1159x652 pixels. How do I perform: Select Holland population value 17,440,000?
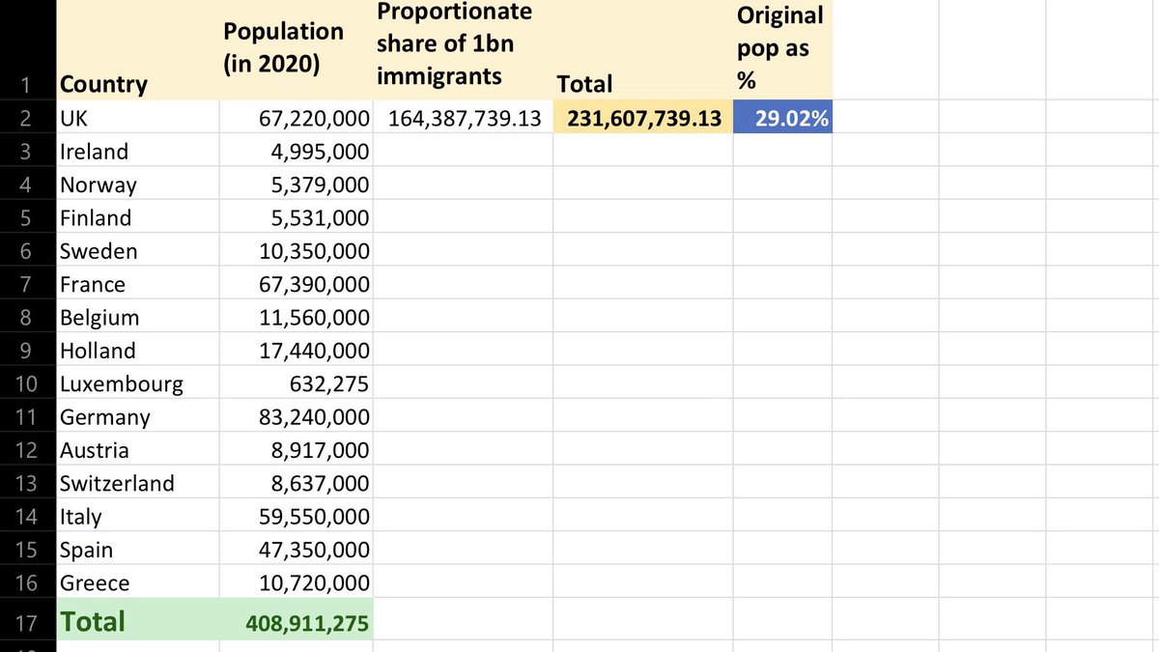297,350
